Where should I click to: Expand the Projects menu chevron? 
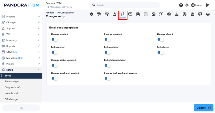[x=39, y=17]
